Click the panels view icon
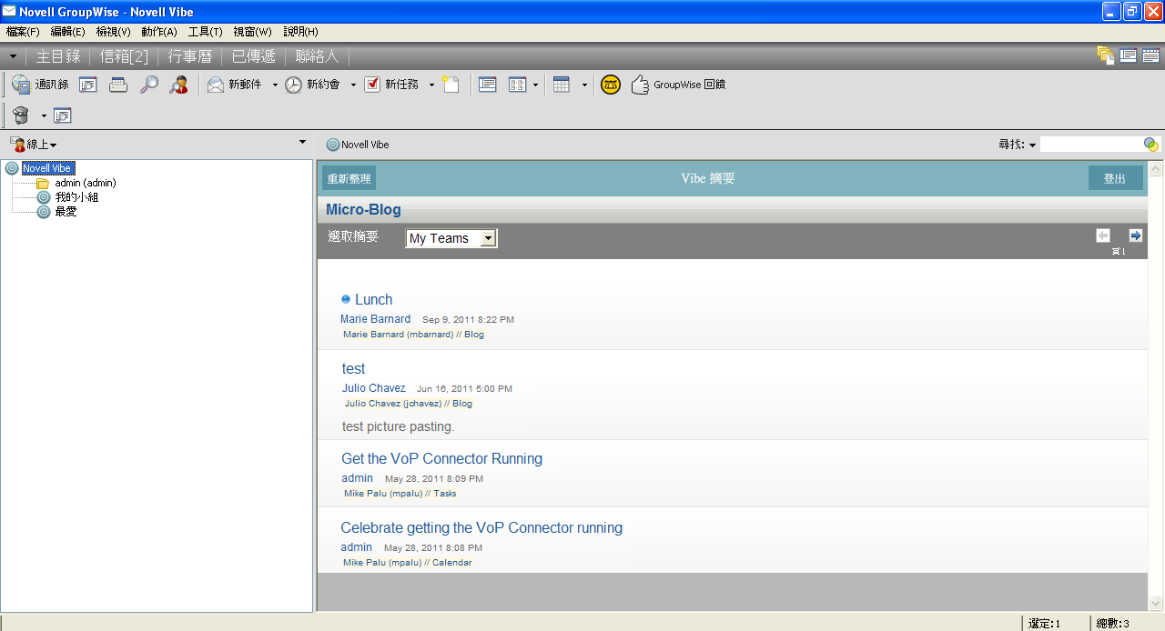 pyautogui.click(x=518, y=85)
